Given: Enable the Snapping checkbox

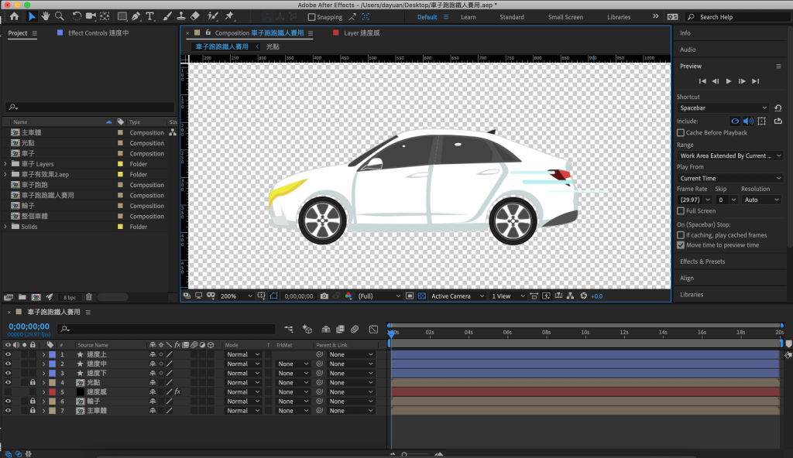Looking at the screenshot, I should pos(312,17).
